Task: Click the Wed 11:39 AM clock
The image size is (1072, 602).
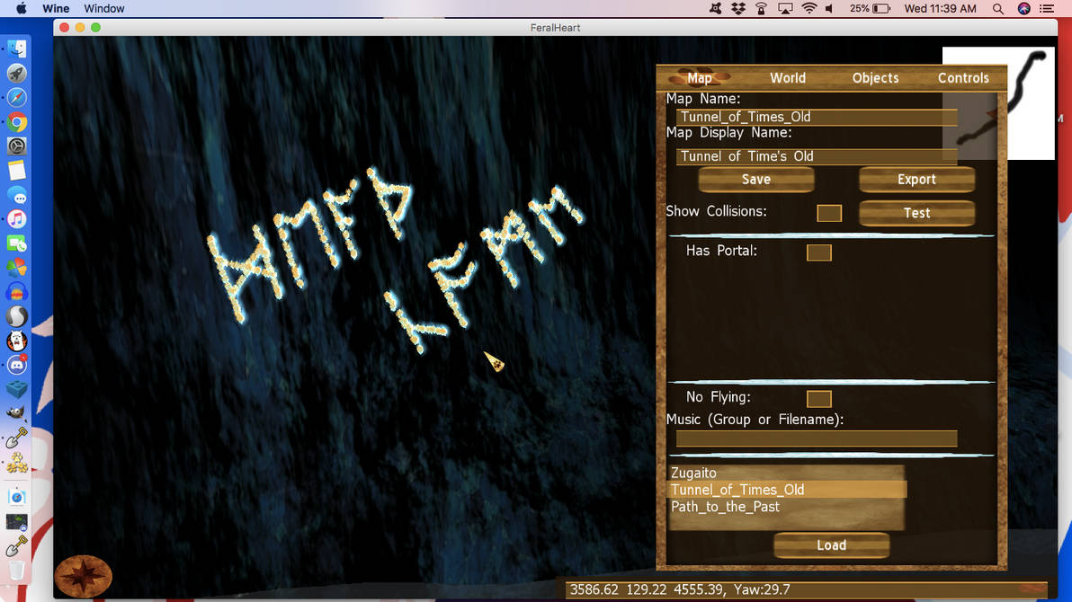Action: (x=940, y=9)
